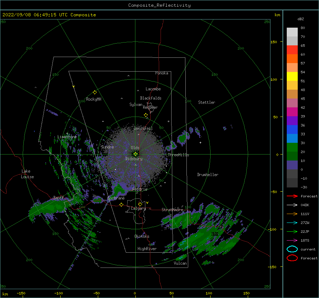Click the Vulcan label

pyautogui.click(x=180, y=263)
